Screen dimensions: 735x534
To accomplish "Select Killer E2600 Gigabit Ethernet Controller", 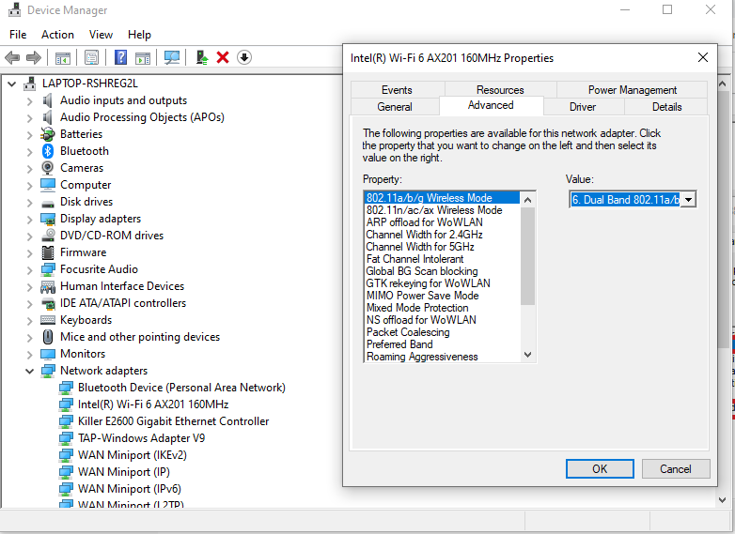I will [x=174, y=421].
